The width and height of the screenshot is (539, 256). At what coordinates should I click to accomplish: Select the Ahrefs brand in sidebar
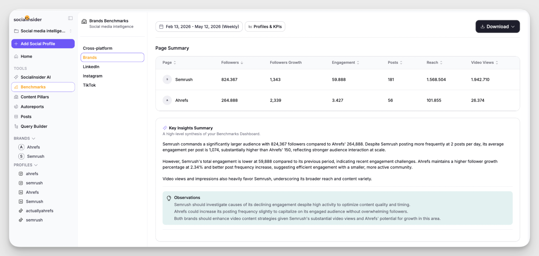tap(29, 147)
